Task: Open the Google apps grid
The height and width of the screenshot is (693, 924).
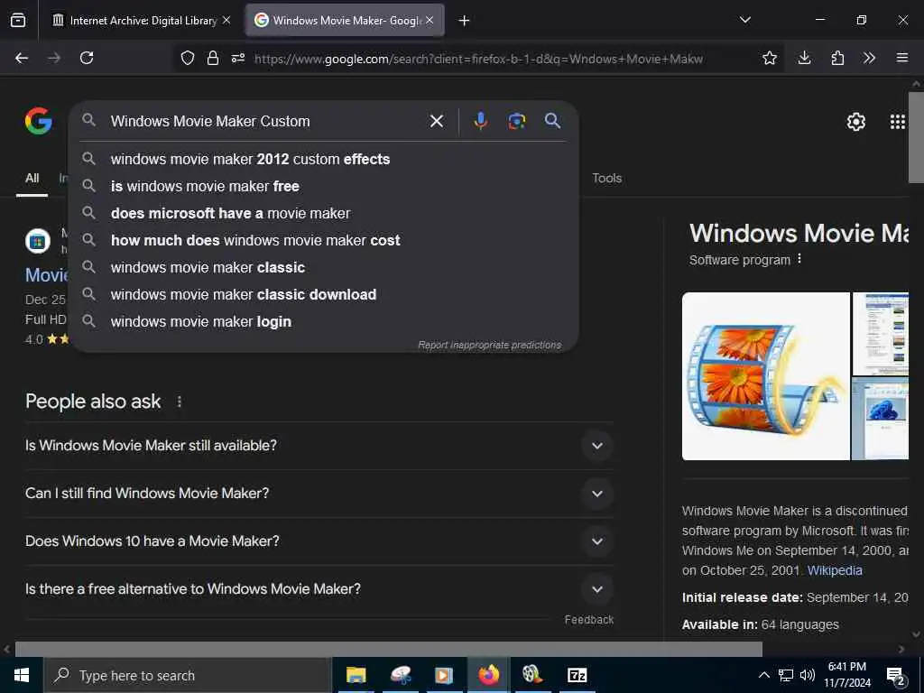Action: 898,122
